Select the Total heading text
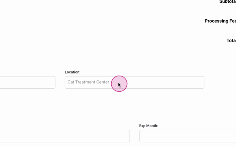 [x=231, y=40]
